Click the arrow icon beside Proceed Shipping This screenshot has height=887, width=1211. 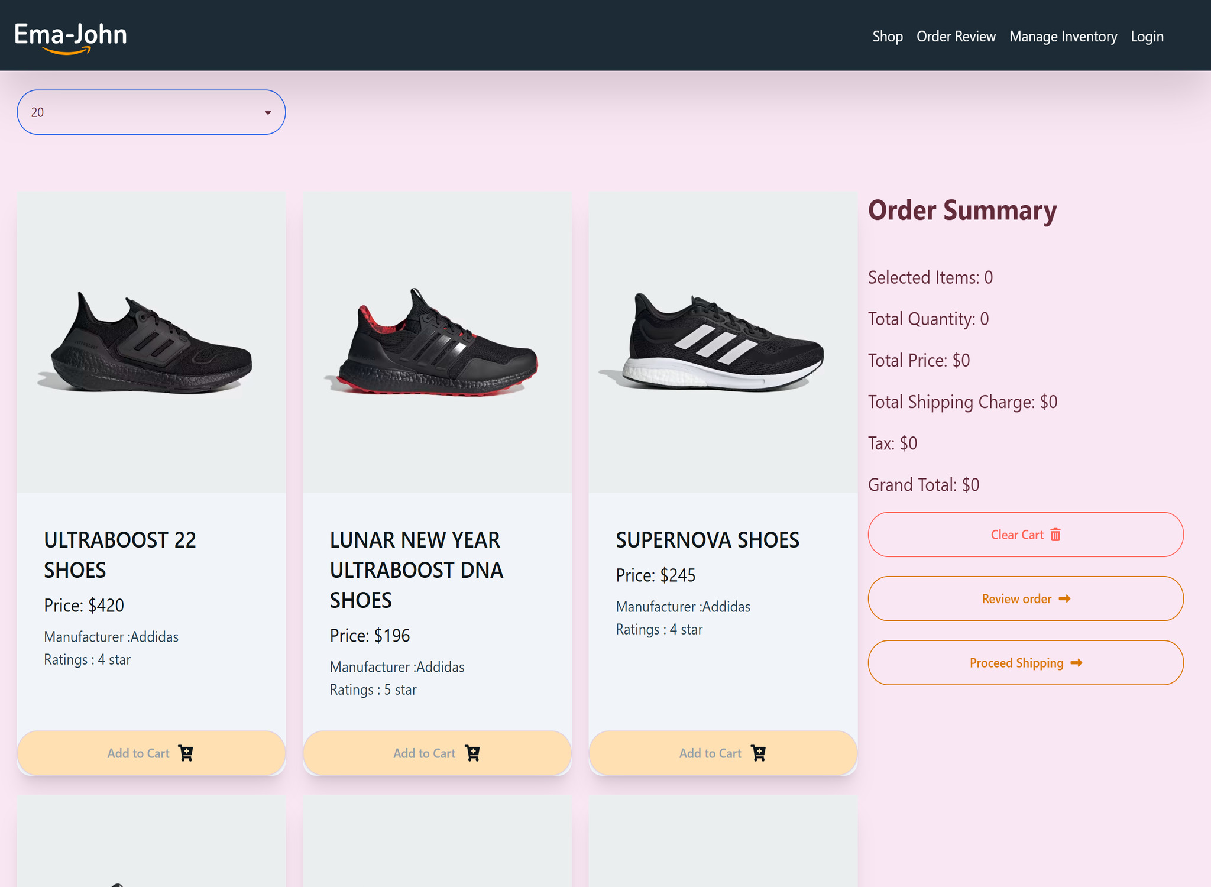point(1076,663)
